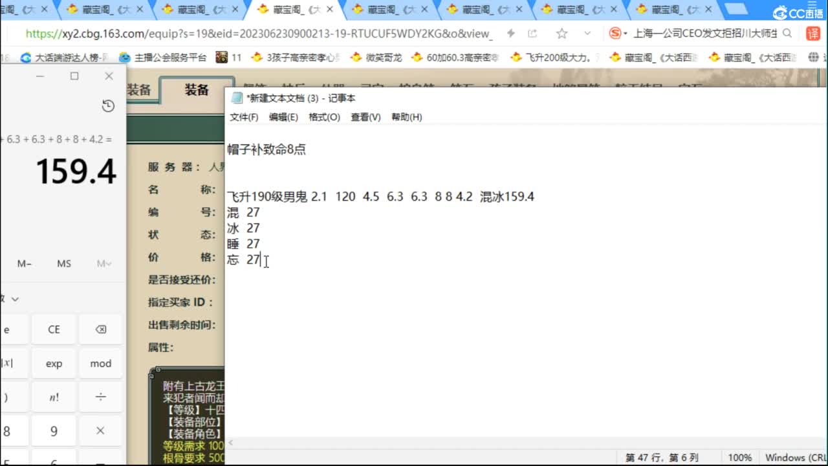Click the Notepad icon in the title bar
This screenshot has width=828, height=466.
click(237, 98)
